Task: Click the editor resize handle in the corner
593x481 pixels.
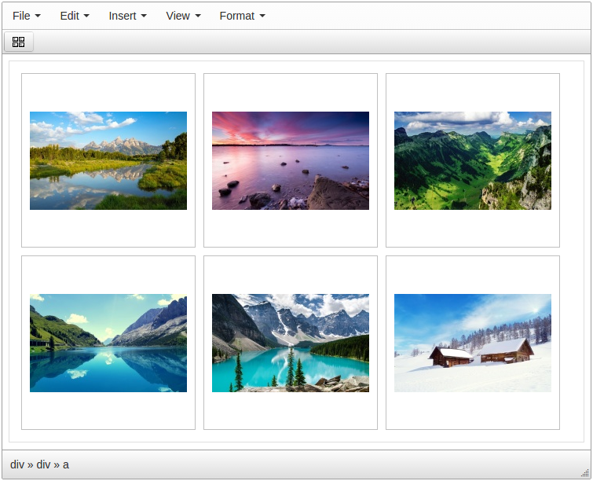Action: point(584,472)
